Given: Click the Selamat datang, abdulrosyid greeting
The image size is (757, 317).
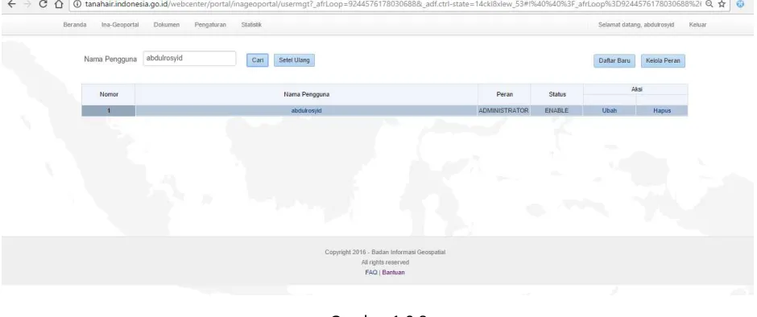Looking at the screenshot, I should 636,25.
